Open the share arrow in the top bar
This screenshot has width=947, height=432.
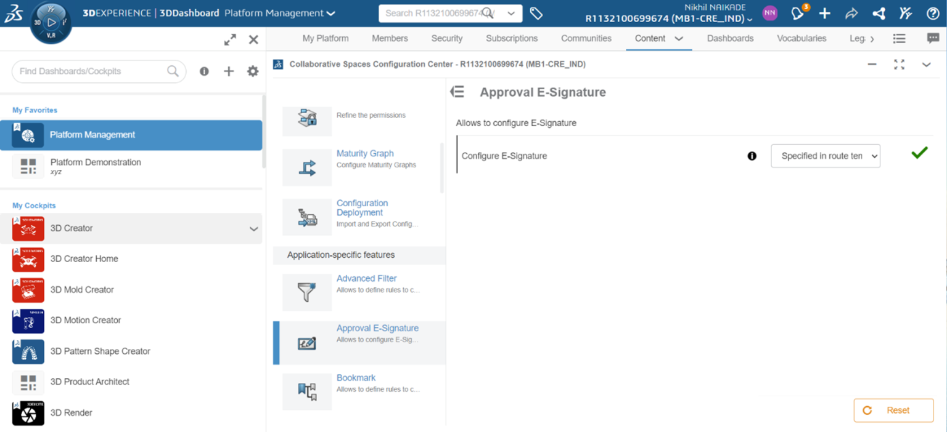pos(851,13)
